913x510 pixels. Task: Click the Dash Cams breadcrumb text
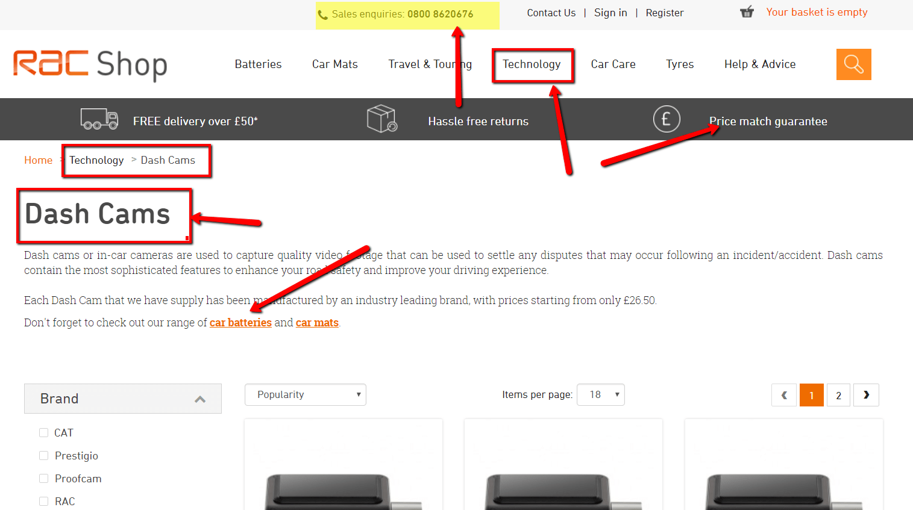168,160
